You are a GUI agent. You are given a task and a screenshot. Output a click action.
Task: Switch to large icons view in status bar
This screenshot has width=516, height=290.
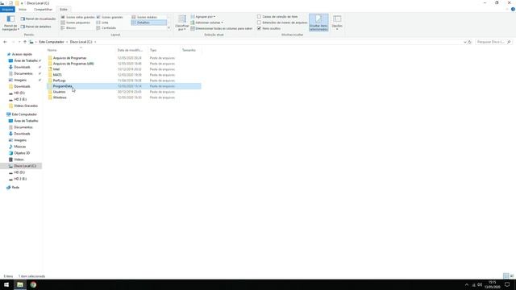coord(512,276)
